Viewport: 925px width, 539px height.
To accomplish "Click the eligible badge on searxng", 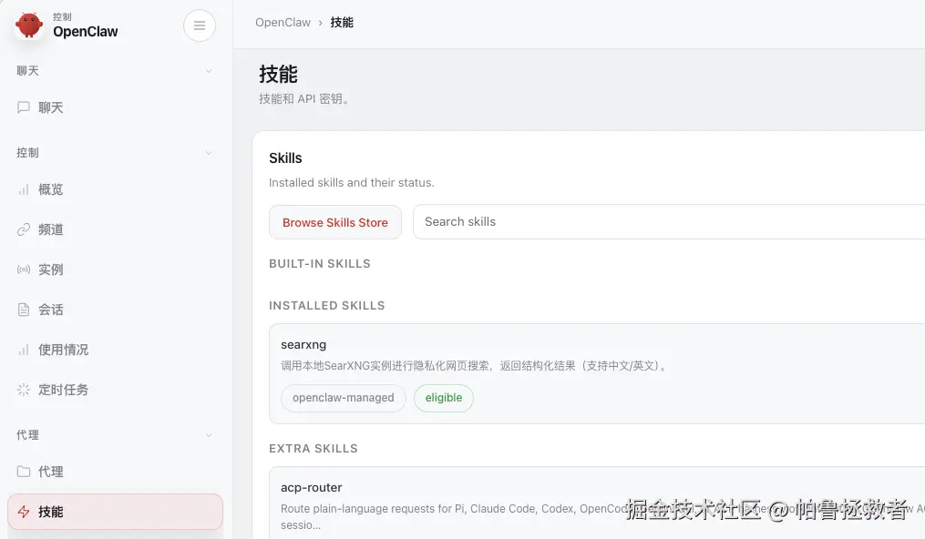I will point(444,398).
